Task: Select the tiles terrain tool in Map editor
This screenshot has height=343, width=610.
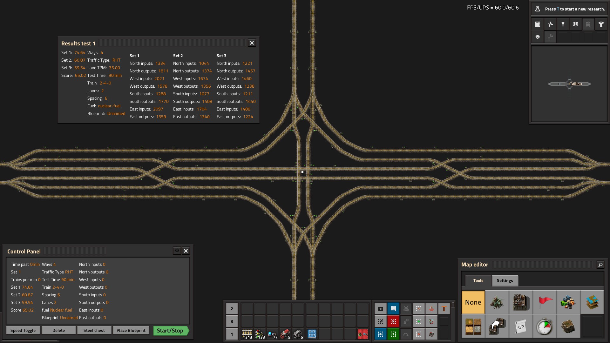Action: point(473,326)
